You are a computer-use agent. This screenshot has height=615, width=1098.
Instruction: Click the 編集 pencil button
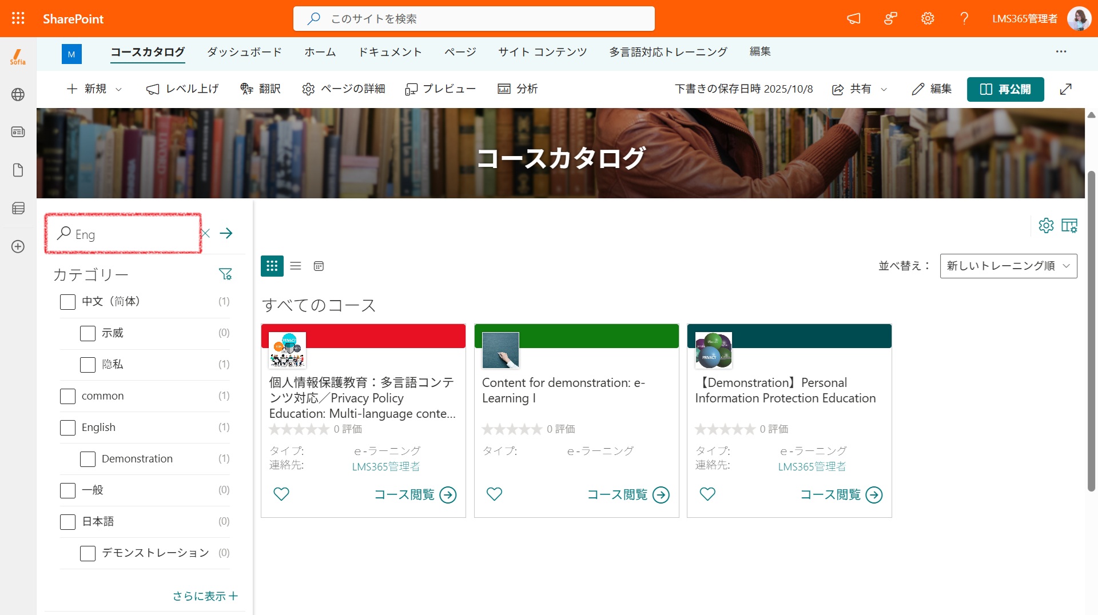(x=932, y=89)
